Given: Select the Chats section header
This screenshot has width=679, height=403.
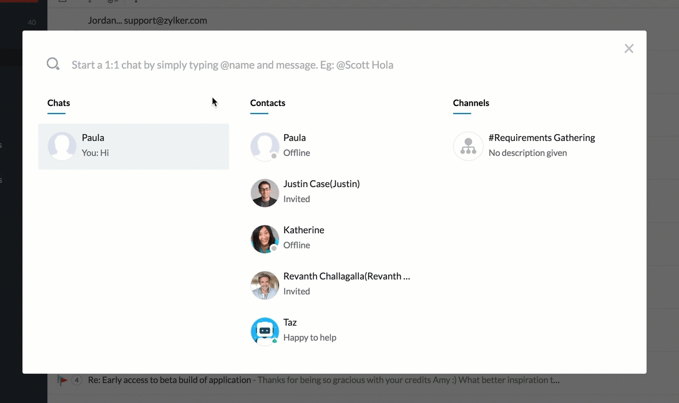Looking at the screenshot, I should point(59,103).
